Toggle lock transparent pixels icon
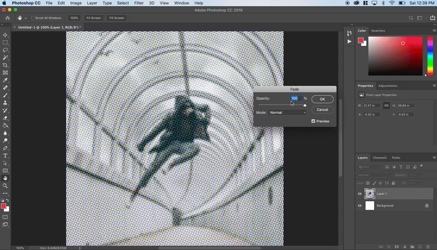The width and height of the screenshot is (437, 250). [x=368, y=183]
